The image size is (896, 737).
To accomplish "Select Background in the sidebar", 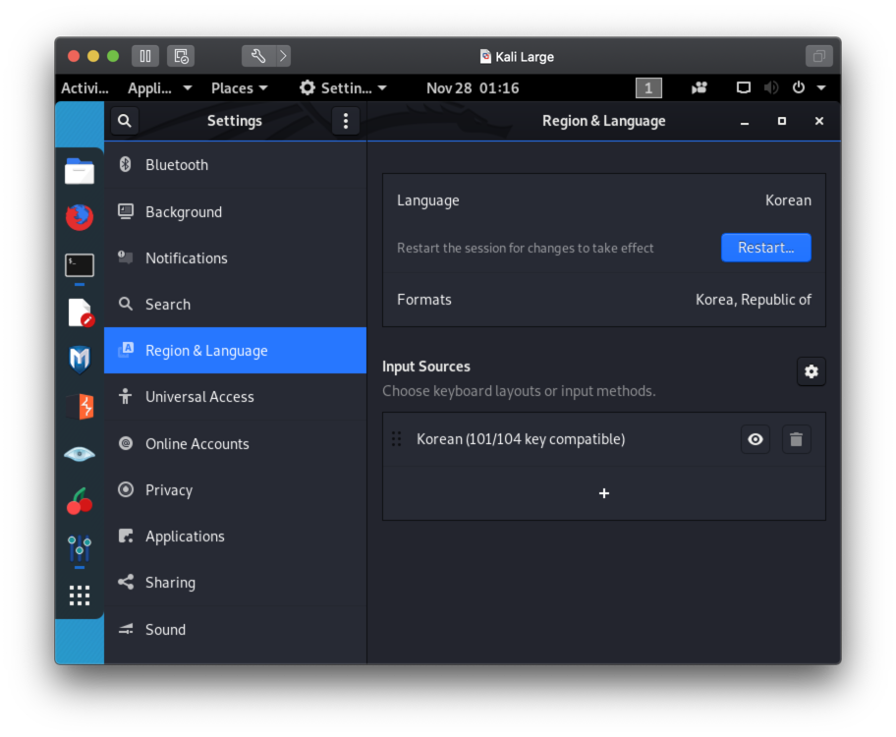I will [x=236, y=211].
